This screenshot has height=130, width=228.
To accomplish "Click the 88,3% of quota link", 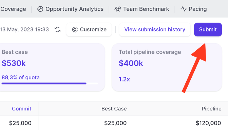I will point(20,77).
